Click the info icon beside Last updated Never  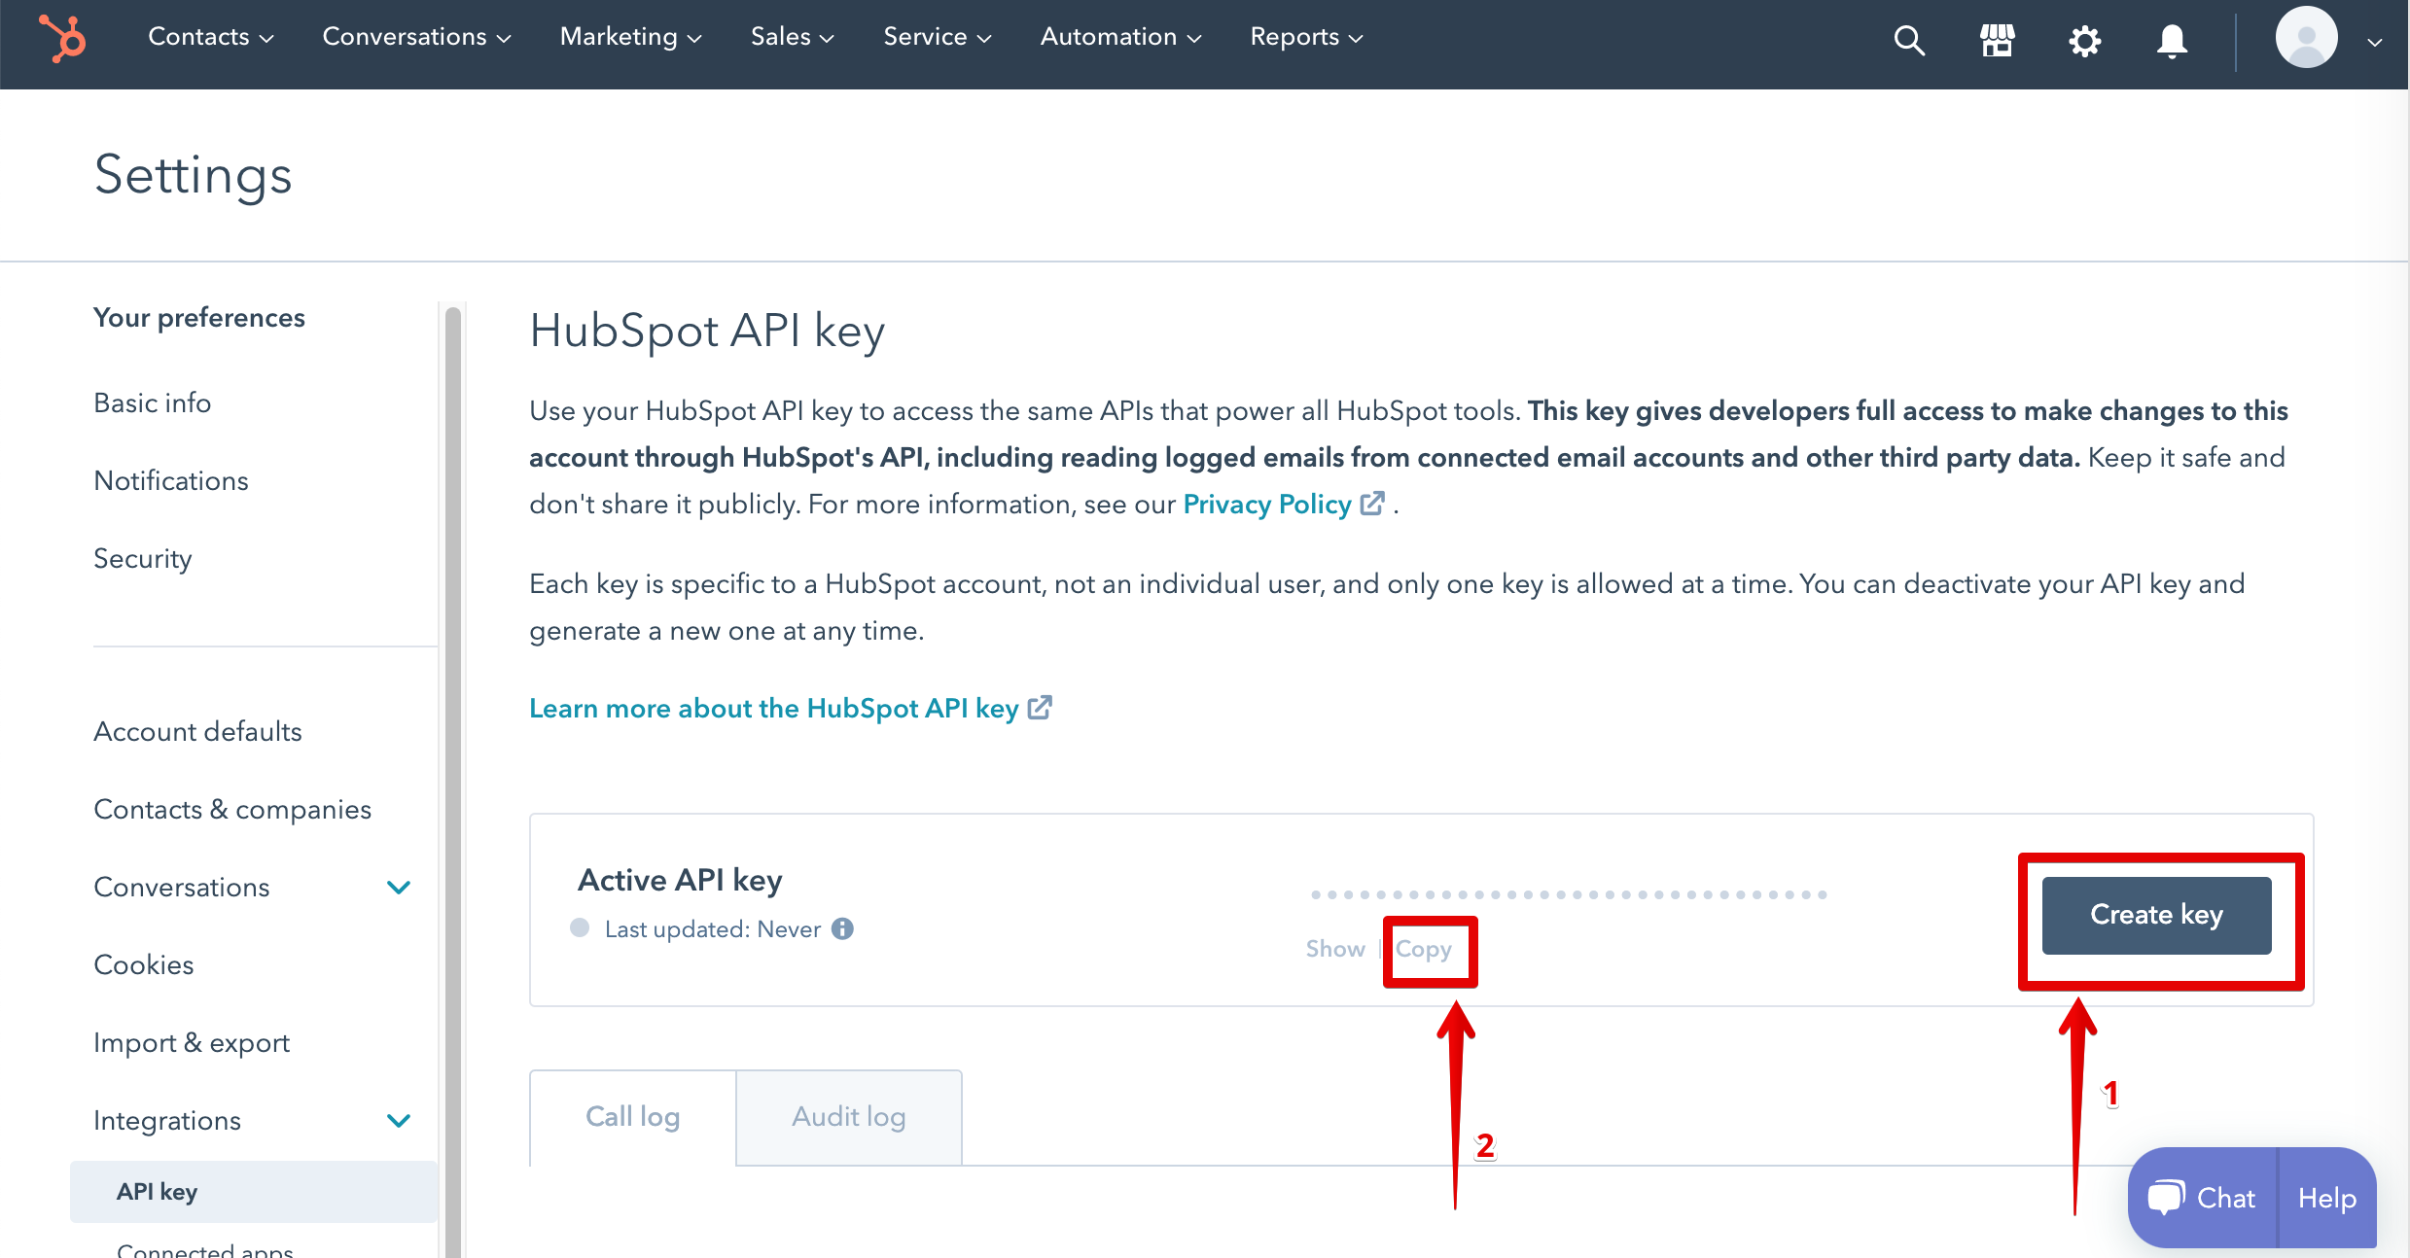pos(842,928)
